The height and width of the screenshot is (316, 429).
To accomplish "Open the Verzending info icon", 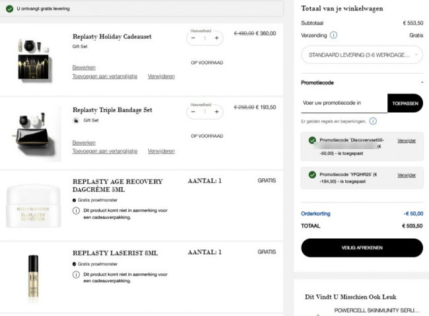I will tap(333, 35).
